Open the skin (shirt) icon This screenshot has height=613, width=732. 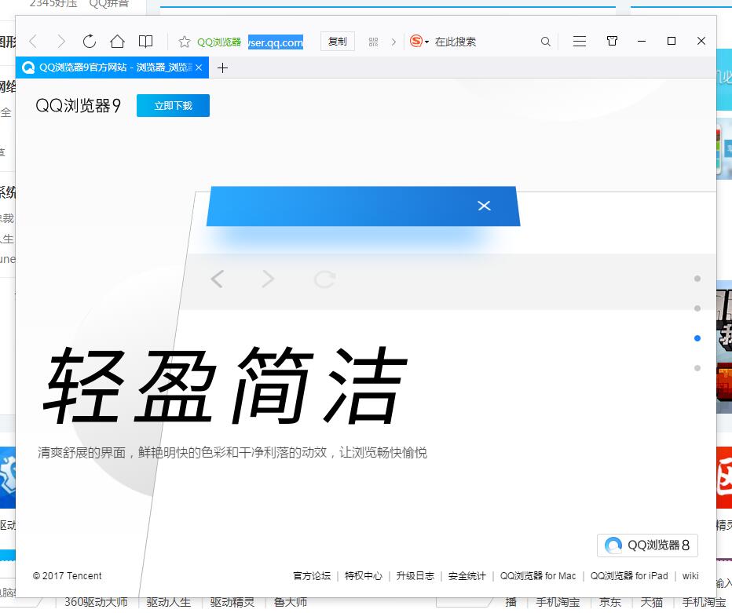pyautogui.click(x=612, y=41)
